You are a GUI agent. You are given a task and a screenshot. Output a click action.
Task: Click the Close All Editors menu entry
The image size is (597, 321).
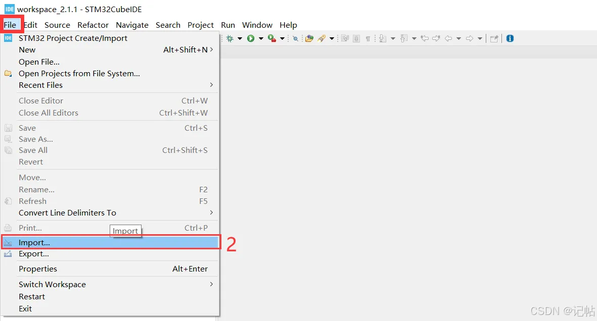(x=110, y=113)
